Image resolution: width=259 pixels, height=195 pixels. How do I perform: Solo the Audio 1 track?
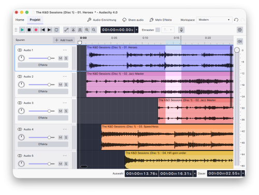tap(66, 58)
